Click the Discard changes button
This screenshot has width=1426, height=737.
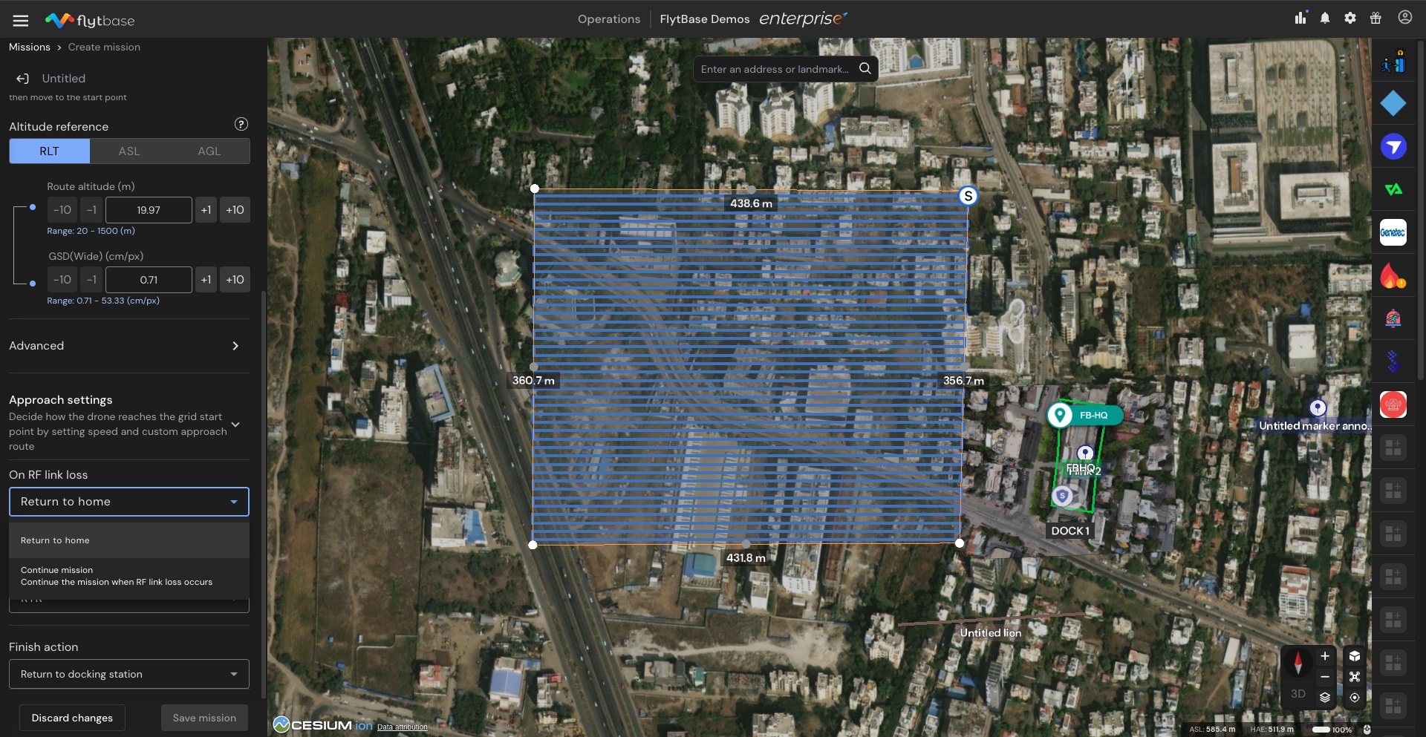click(x=72, y=718)
